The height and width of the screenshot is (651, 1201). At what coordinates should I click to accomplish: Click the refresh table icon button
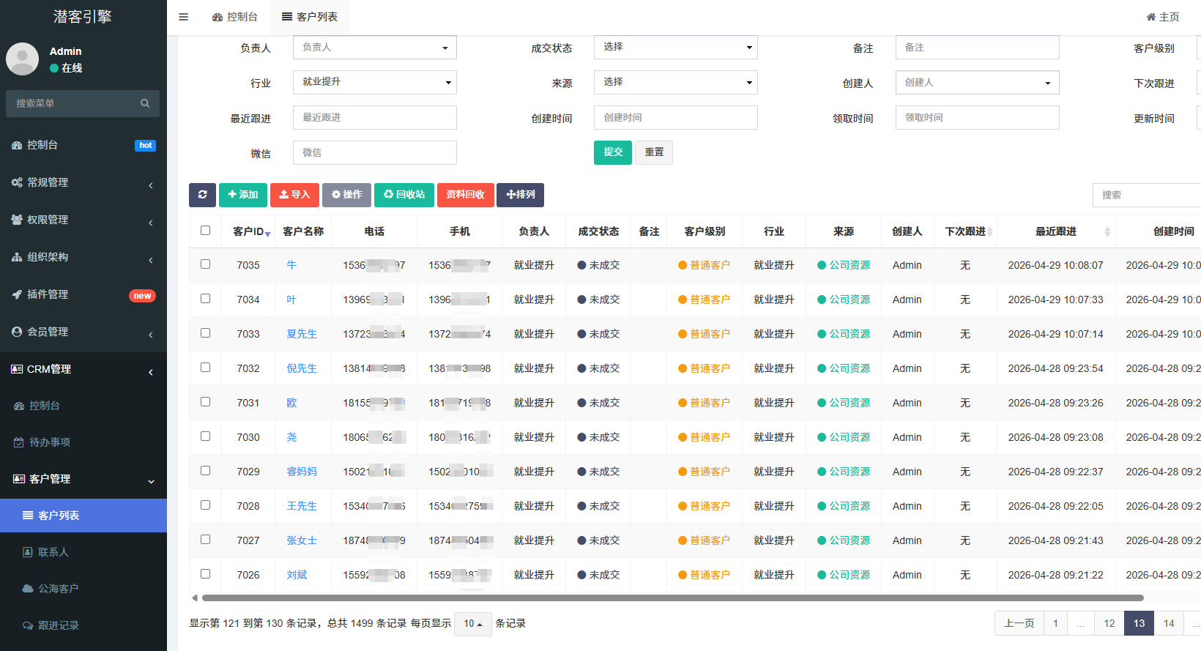(202, 195)
